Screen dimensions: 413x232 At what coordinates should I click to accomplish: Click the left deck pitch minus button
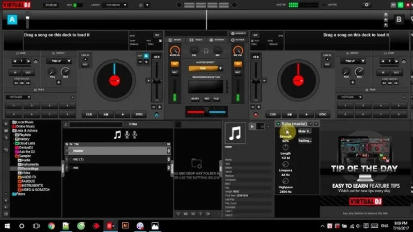pyautogui.click(x=153, y=107)
